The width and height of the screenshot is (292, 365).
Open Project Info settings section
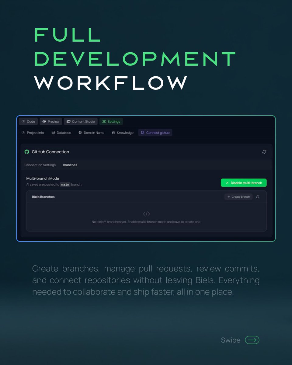pyautogui.click(x=33, y=133)
